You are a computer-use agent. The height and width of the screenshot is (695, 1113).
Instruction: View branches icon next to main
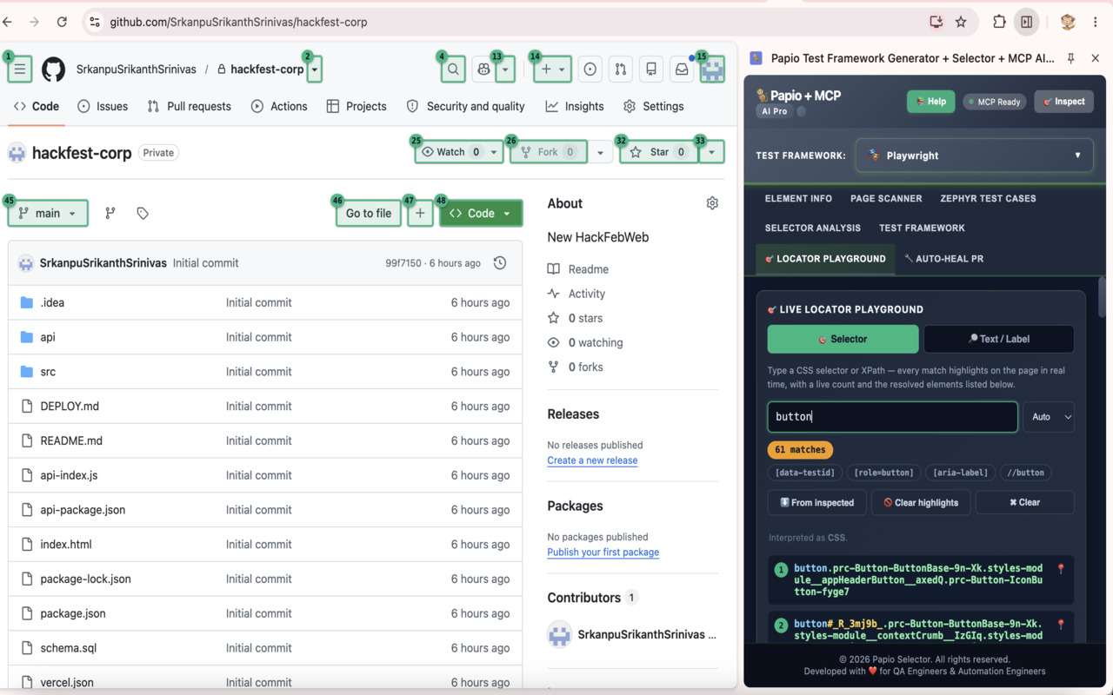pos(110,213)
